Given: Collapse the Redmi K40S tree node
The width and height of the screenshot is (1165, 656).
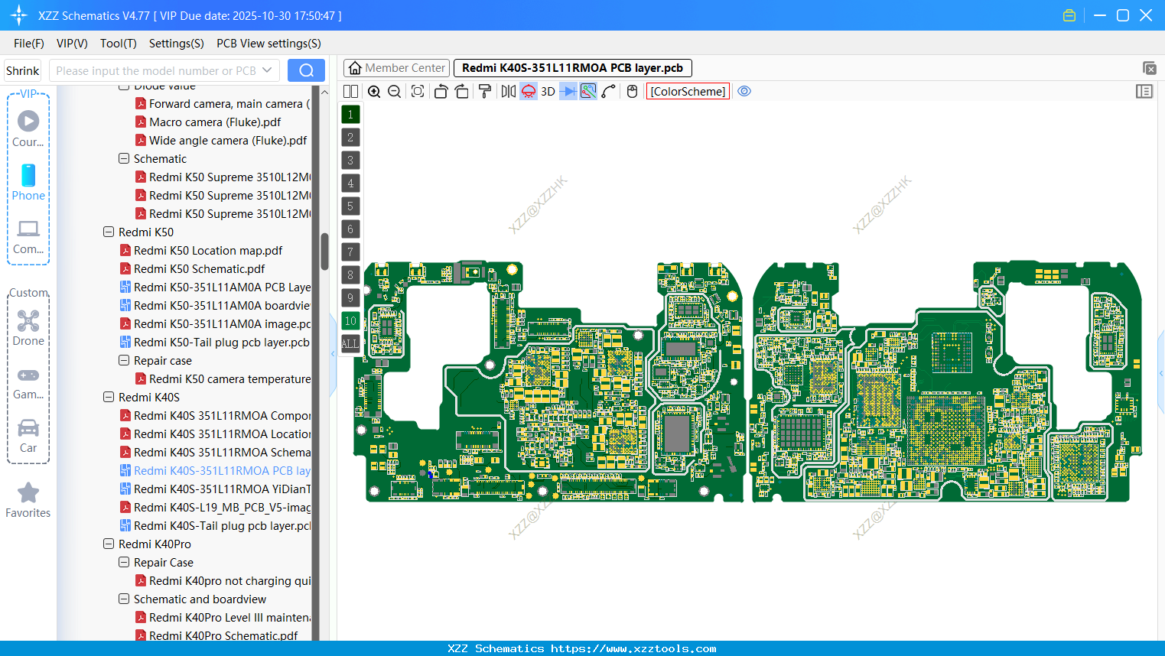Looking at the screenshot, I should [108, 397].
